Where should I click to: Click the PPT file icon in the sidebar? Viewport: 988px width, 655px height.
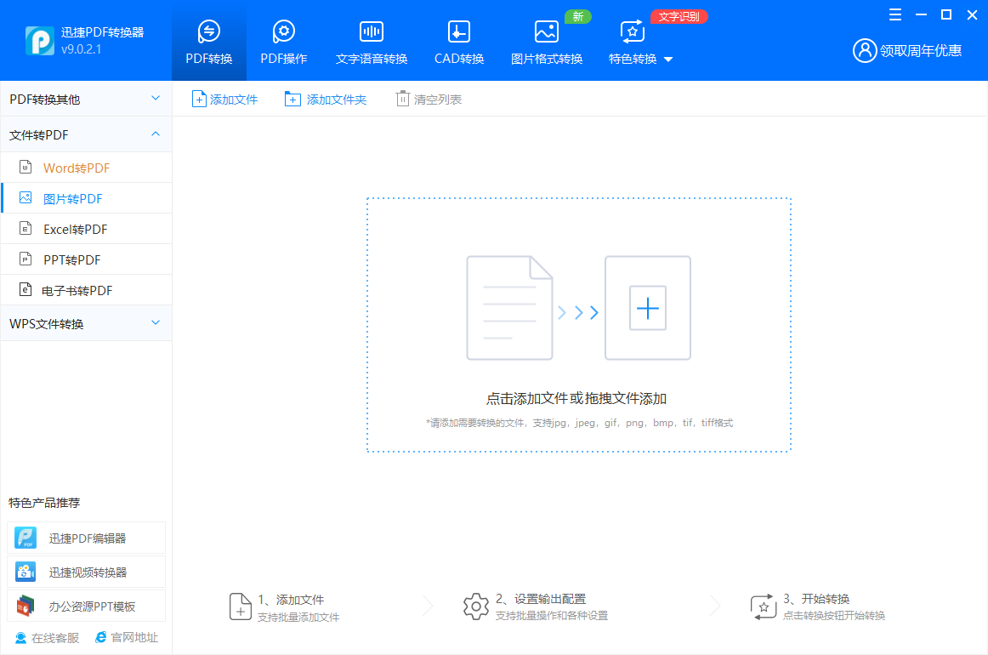click(26, 259)
